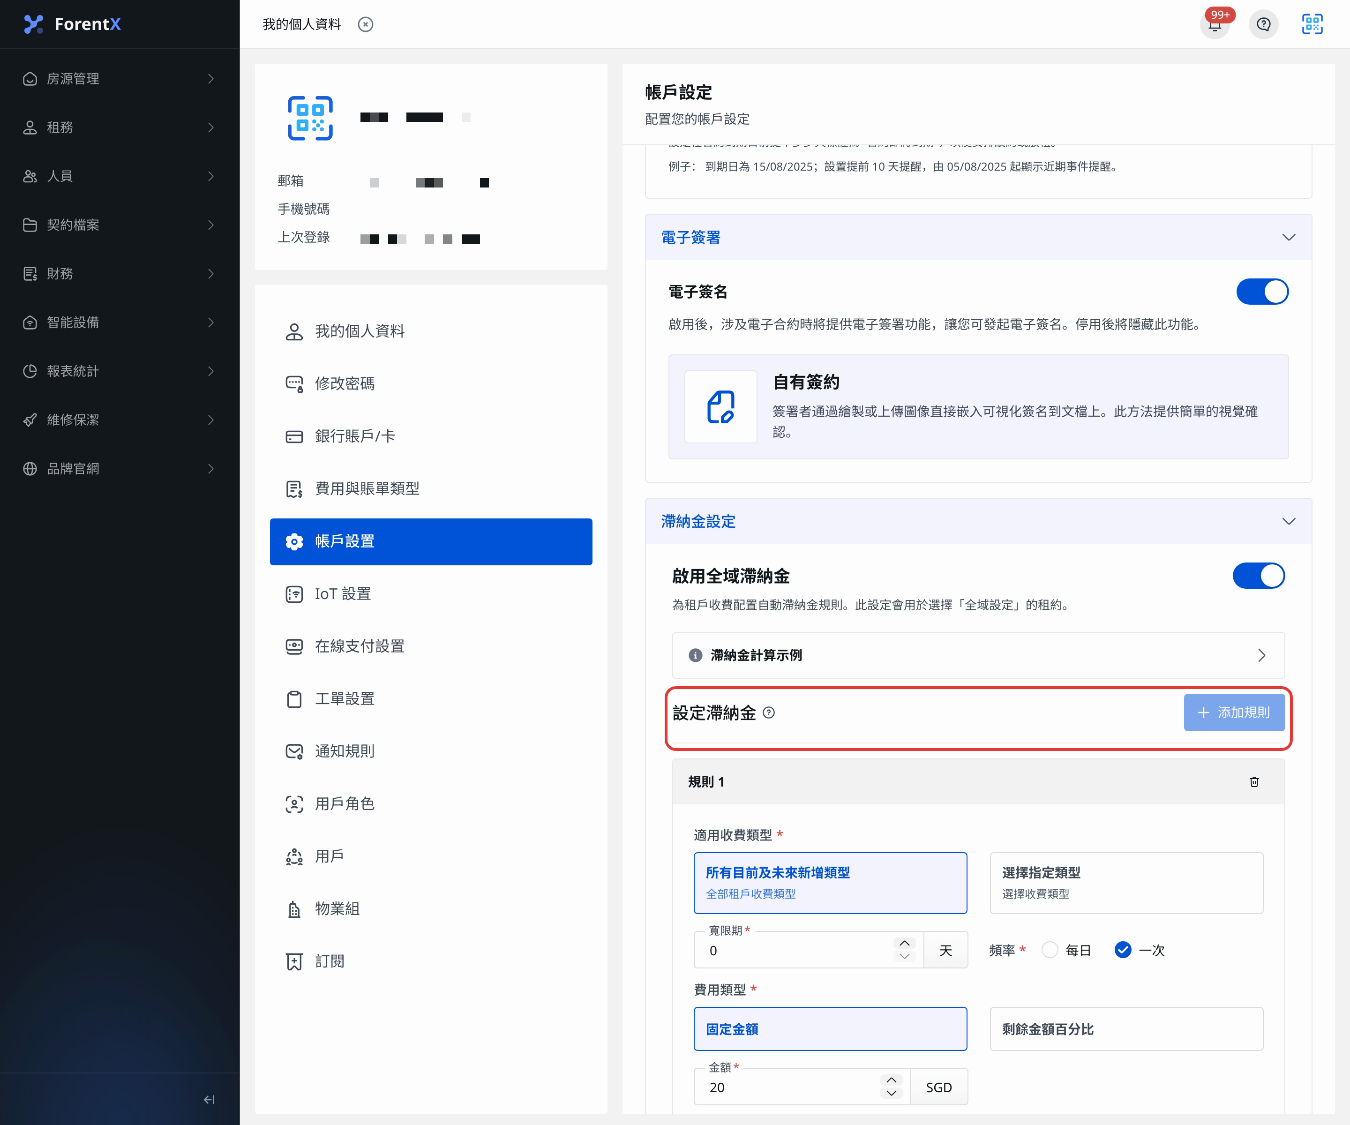This screenshot has width=1350, height=1125.
Task: Click the profile QR avatar icon
Action: coord(310,118)
